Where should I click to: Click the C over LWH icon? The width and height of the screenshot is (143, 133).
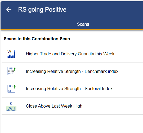11,106
